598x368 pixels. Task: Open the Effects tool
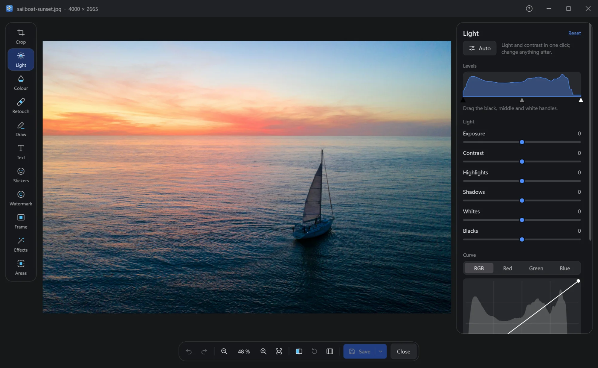click(x=21, y=244)
